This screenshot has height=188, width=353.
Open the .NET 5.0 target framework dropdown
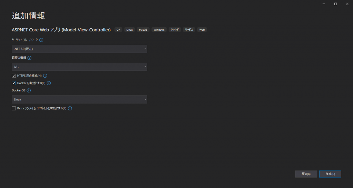pos(79,49)
